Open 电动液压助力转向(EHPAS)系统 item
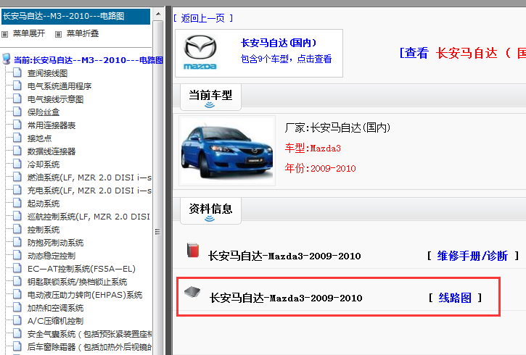 [85, 295]
